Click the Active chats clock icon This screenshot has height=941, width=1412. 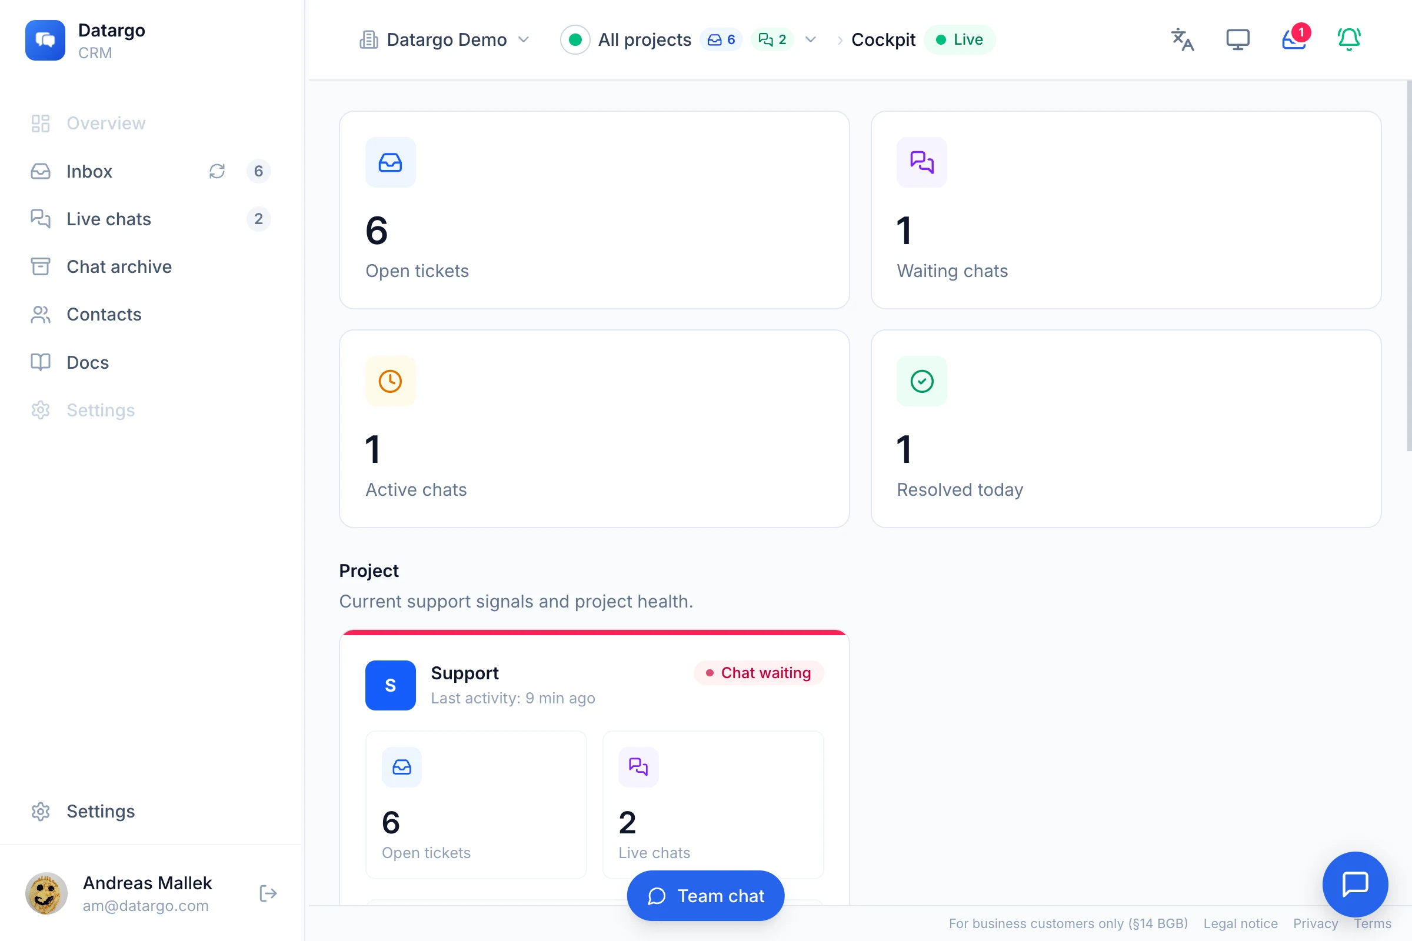pyautogui.click(x=390, y=381)
